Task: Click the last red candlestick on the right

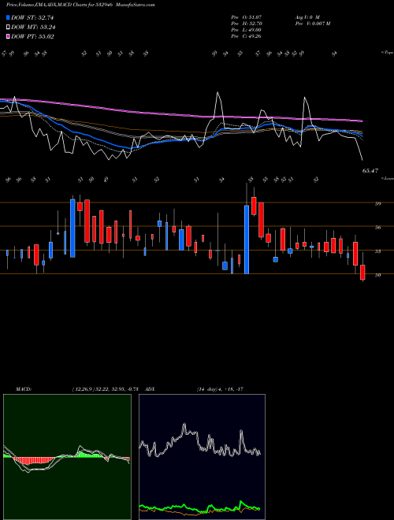Action: tap(362, 273)
